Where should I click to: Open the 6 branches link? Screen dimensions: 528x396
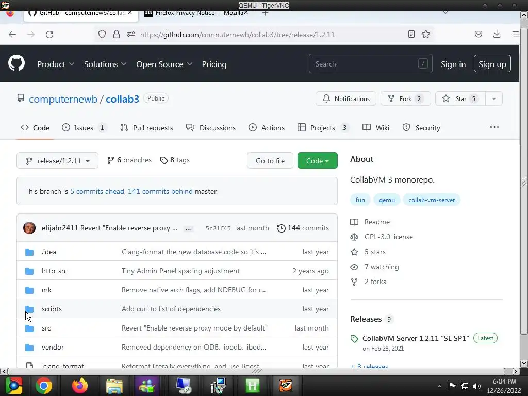pyautogui.click(x=129, y=160)
